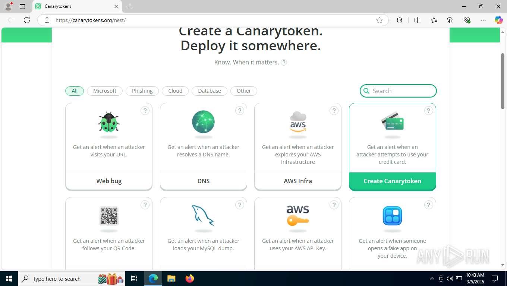Open the browser Extensions puzzle icon
This screenshot has height=286, width=507.
399,20
